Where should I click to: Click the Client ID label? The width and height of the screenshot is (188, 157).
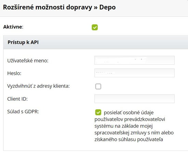click(x=17, y=99)
